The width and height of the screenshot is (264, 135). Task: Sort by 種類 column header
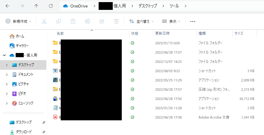click(202, 34)
